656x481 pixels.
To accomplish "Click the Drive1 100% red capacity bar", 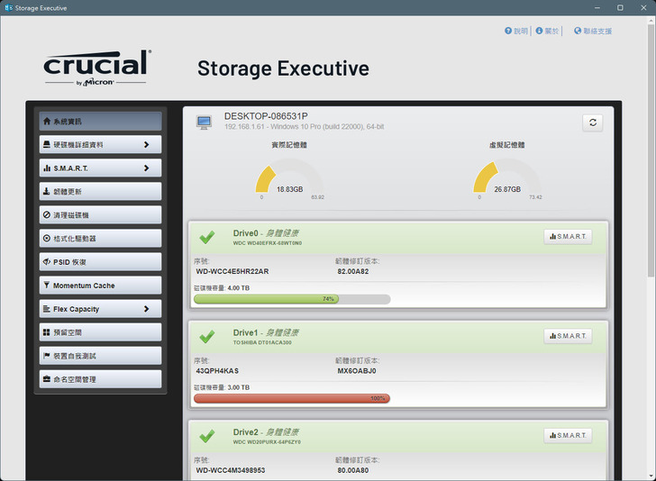I will (x=291, y=398).
